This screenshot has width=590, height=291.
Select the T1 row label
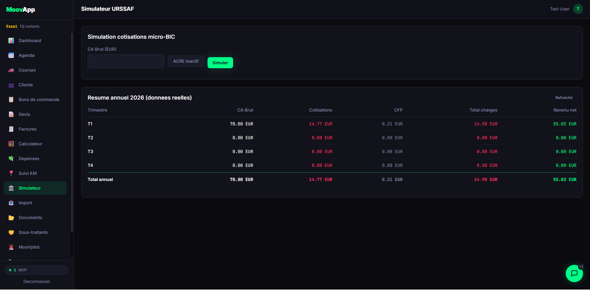pyautogui.click(x=90, y=124)
